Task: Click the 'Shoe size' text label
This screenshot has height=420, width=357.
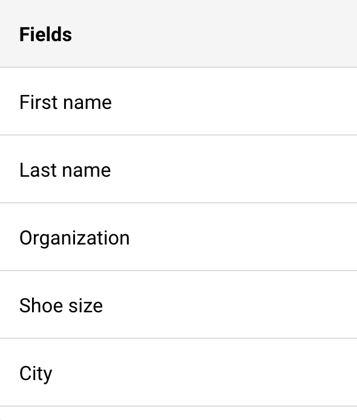Action: [61, 306]
